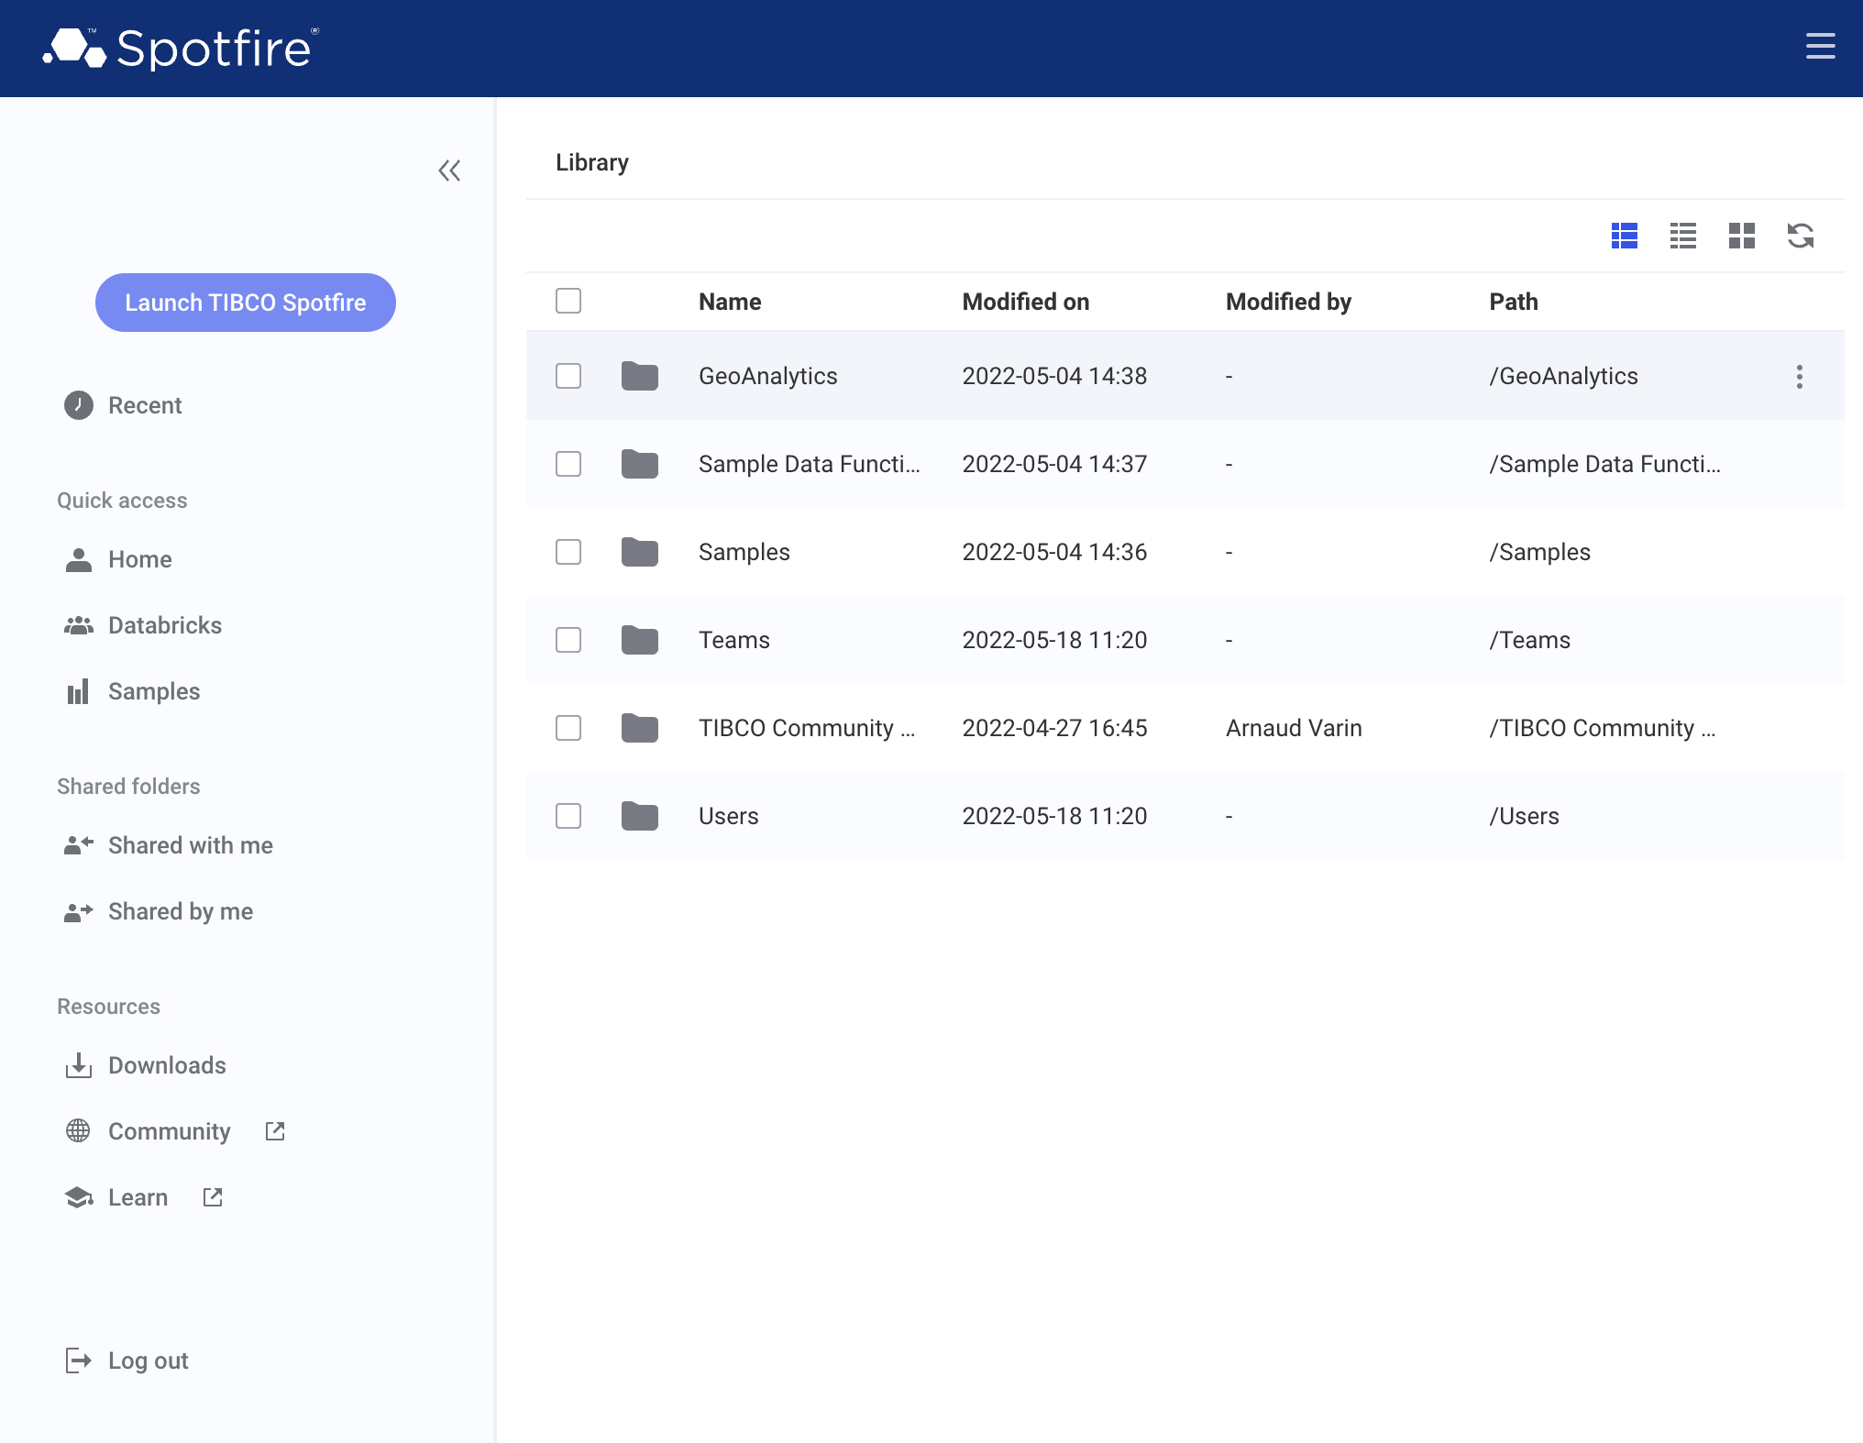Open the Teams folder icon
The height and width of the screenshot is (1443, 1863).
point(639,640)
